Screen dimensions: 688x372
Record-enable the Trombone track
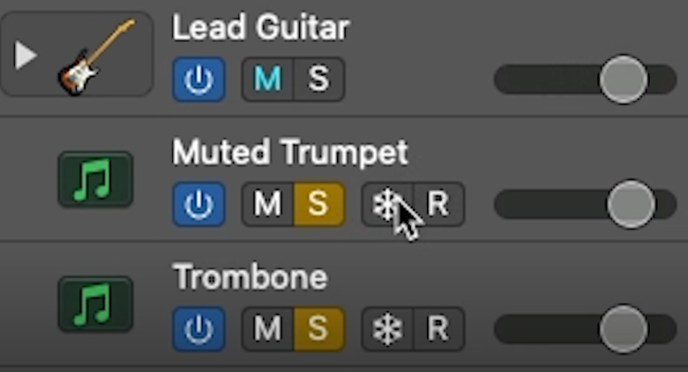tap(438, 329)
